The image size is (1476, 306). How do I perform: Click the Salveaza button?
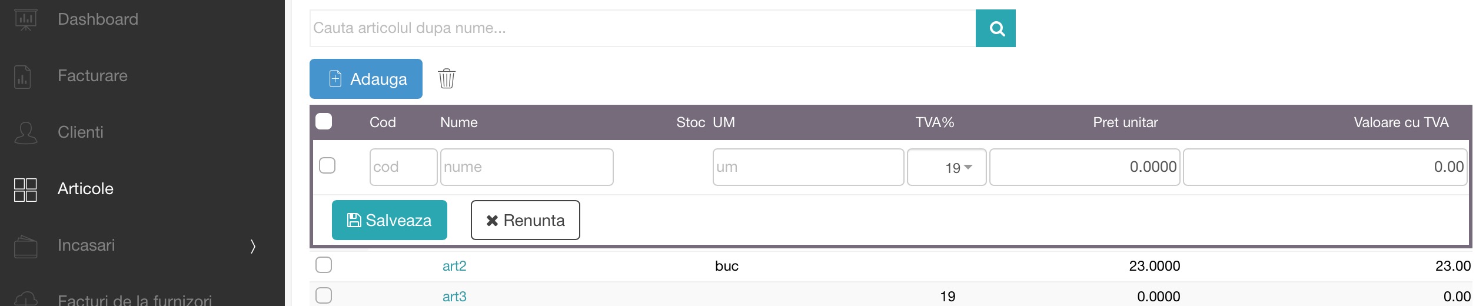pyautogui.click(x=390, y=220)
